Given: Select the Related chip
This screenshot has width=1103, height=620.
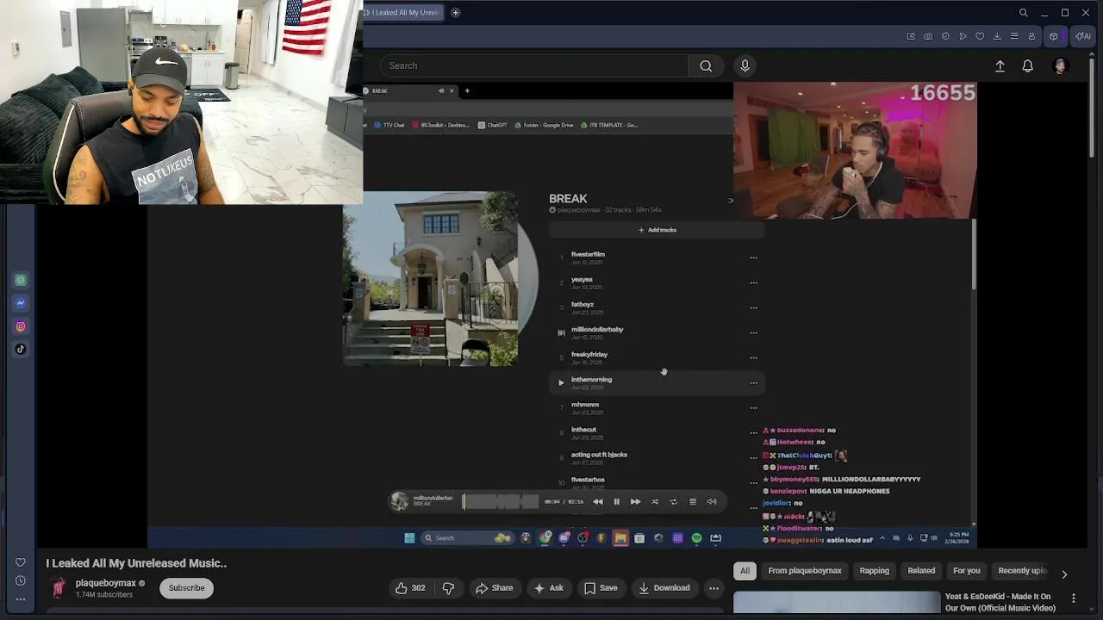Looking at the screenshot, I should pos(921,571).
